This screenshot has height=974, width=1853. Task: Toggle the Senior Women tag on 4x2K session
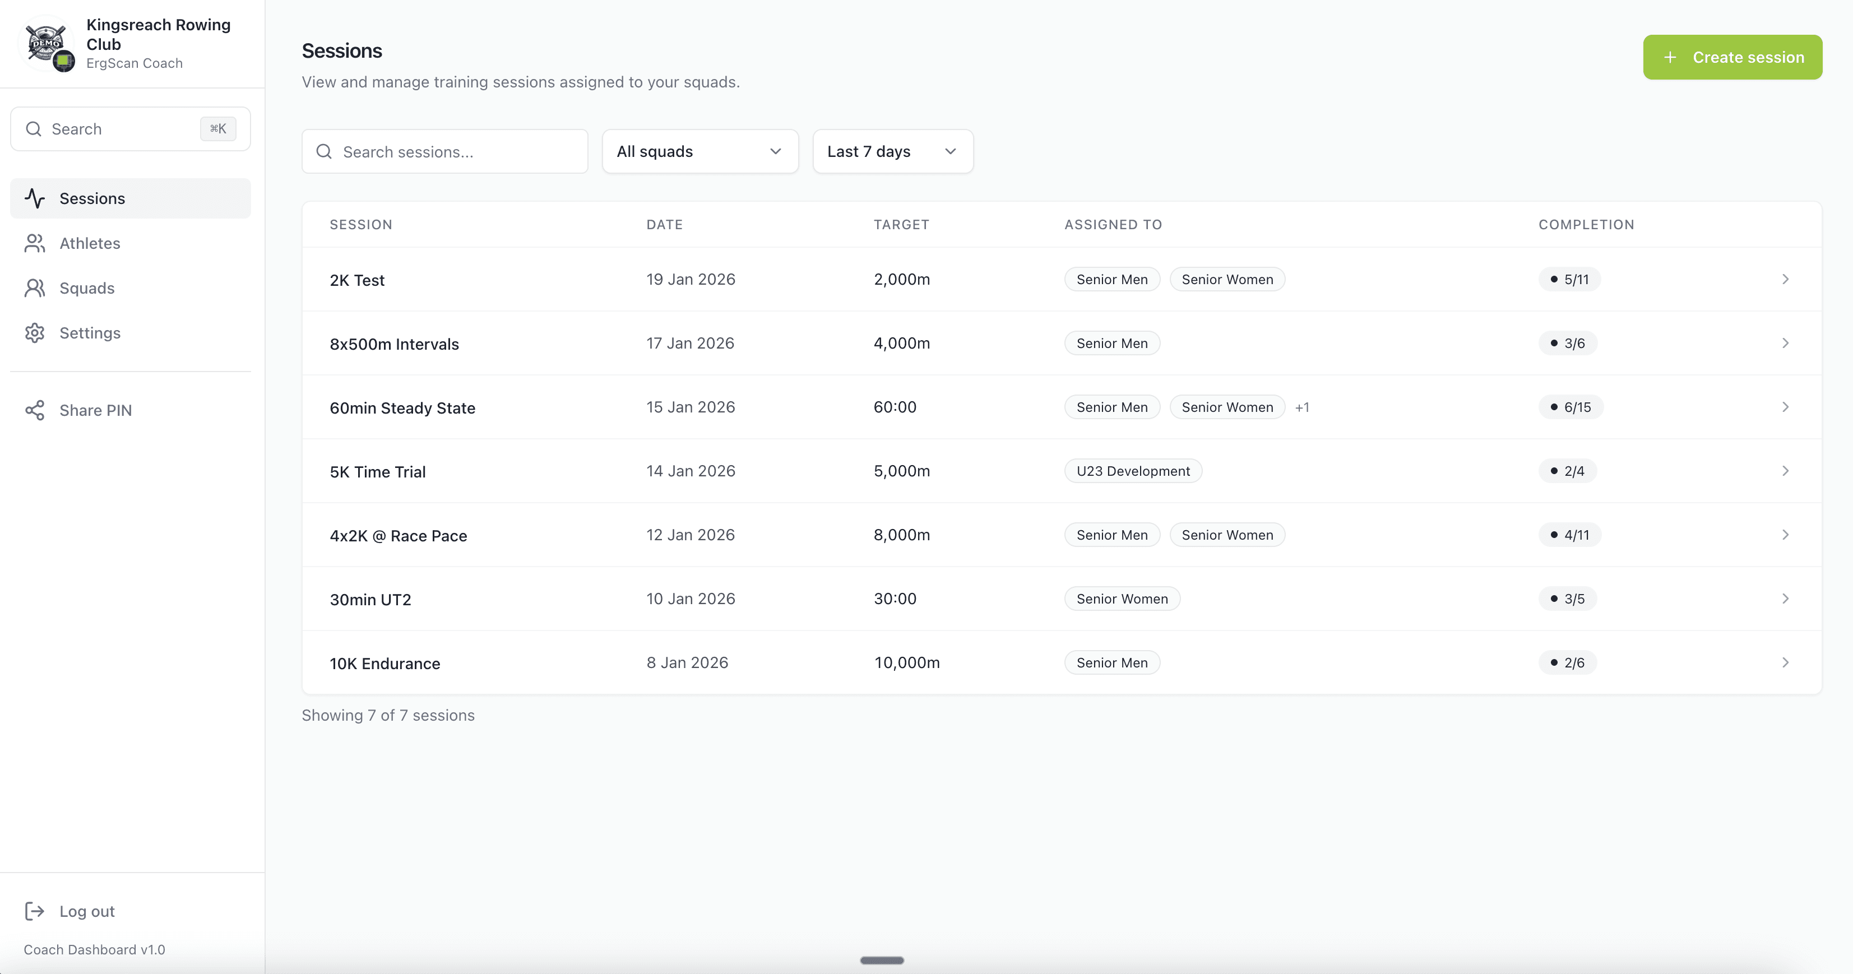pos(1227,535)
